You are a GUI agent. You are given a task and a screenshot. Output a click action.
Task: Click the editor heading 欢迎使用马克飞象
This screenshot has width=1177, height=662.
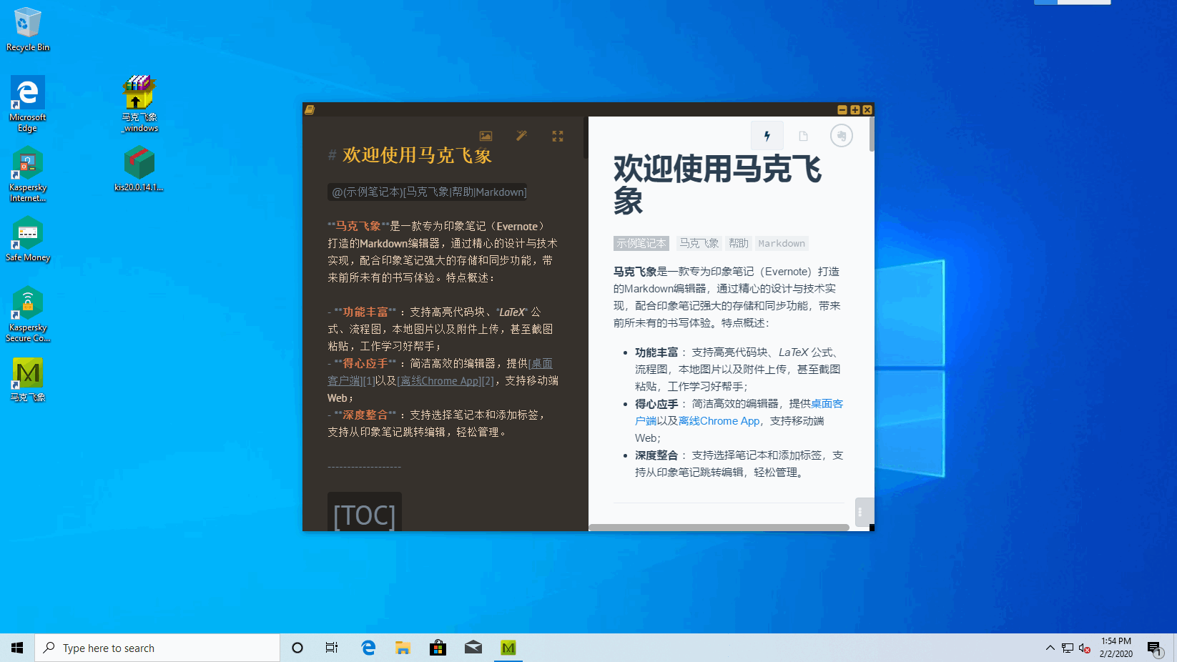417,156
